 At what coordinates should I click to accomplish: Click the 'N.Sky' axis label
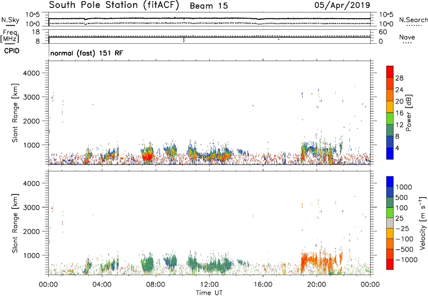(x=10, y=20)
